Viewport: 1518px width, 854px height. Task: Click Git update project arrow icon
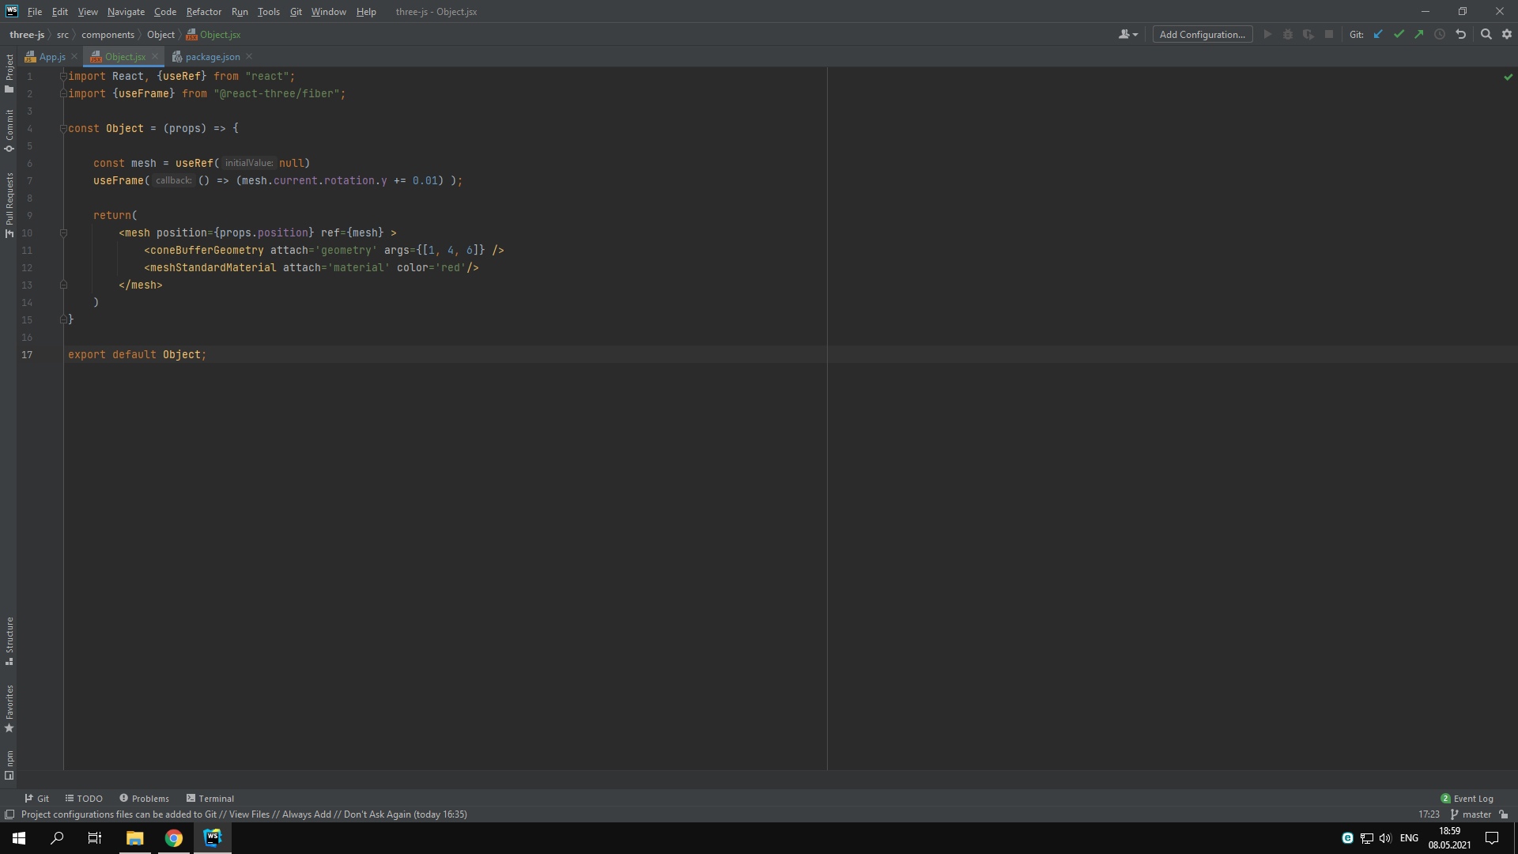coord(1378,34)
